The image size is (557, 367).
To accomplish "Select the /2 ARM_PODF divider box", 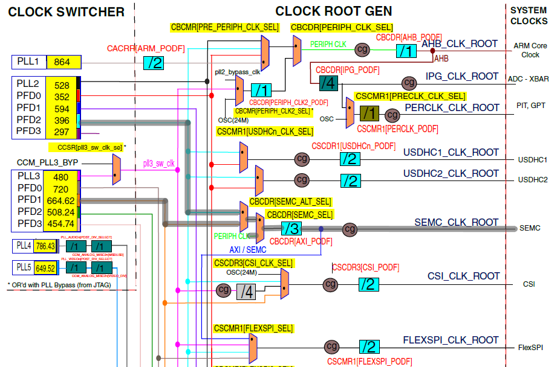I will (154, 63).
